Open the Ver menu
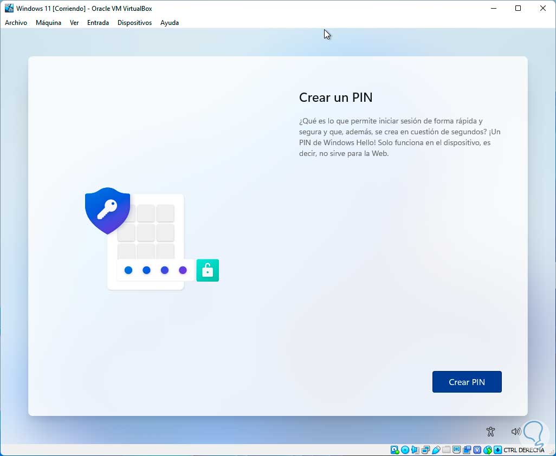The image size is (556, 456). click(74, 23)
